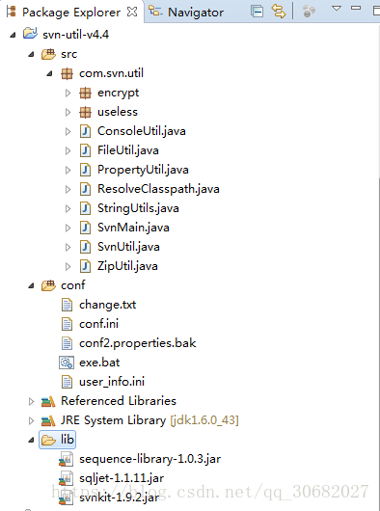Screen dimensions: 380x511
Task: Click ZipUtil.java file icon
Action: (86, 266)
